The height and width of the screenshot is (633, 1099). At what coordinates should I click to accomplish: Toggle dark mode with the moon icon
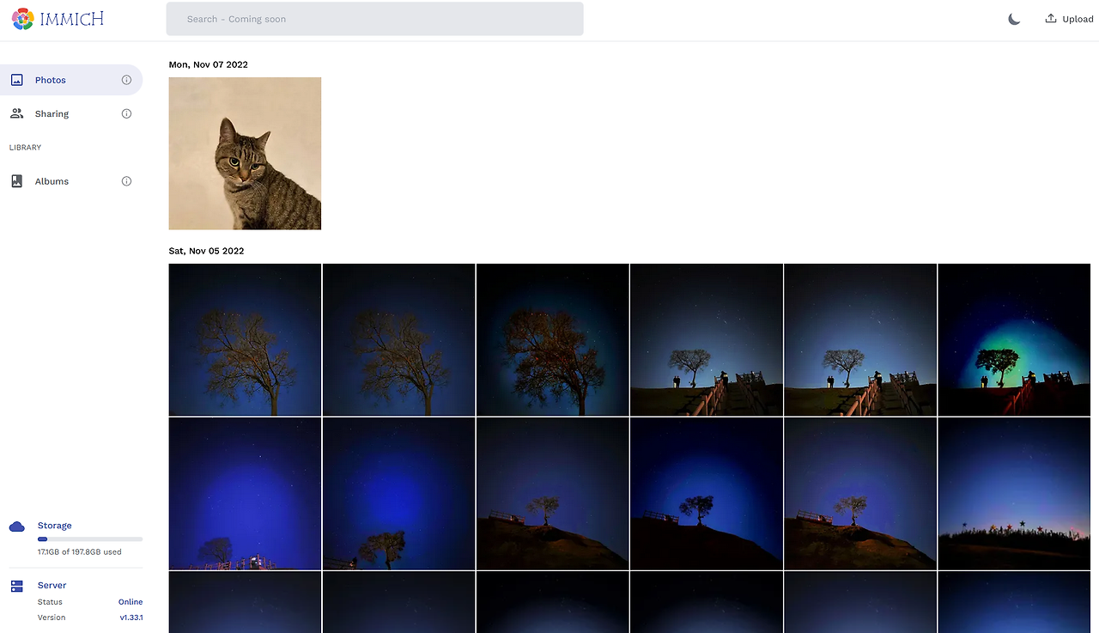(x=1014, y=19)
